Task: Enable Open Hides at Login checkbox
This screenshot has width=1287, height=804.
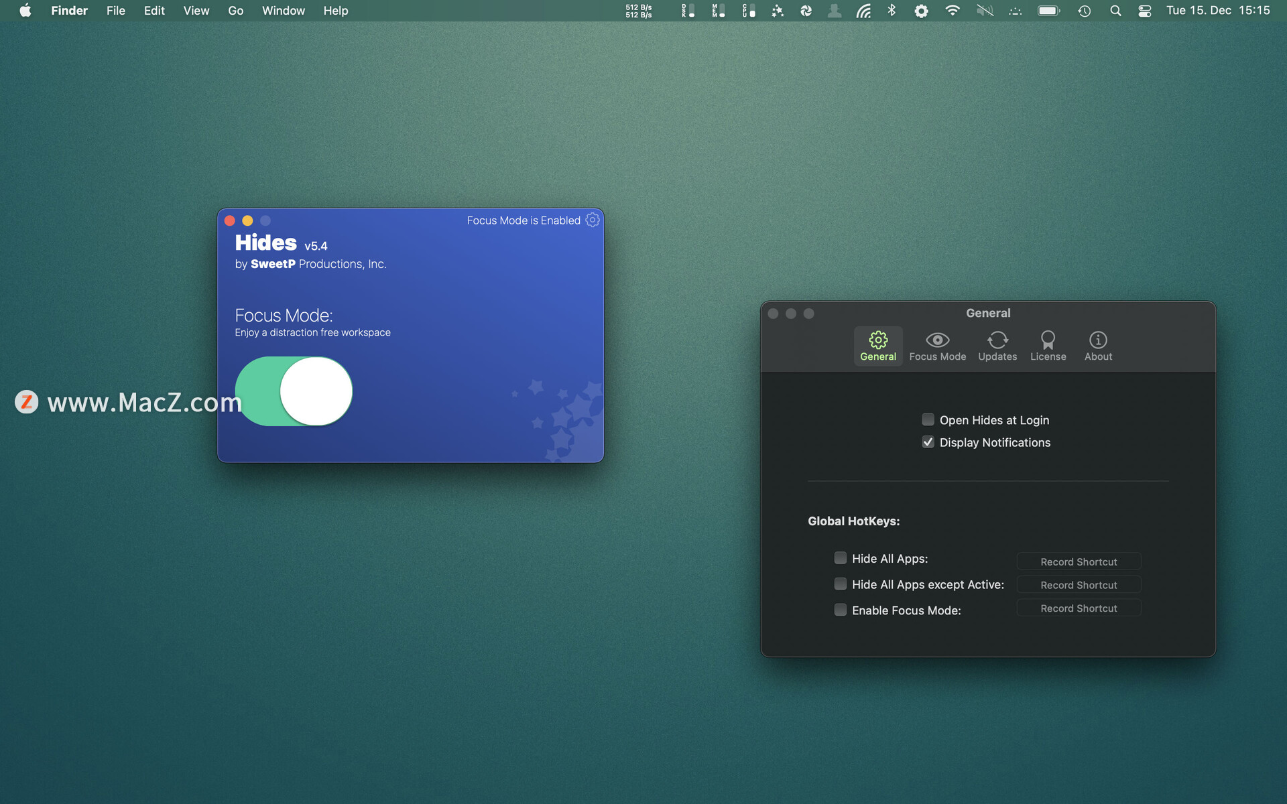Action: [x=928, y=419]
